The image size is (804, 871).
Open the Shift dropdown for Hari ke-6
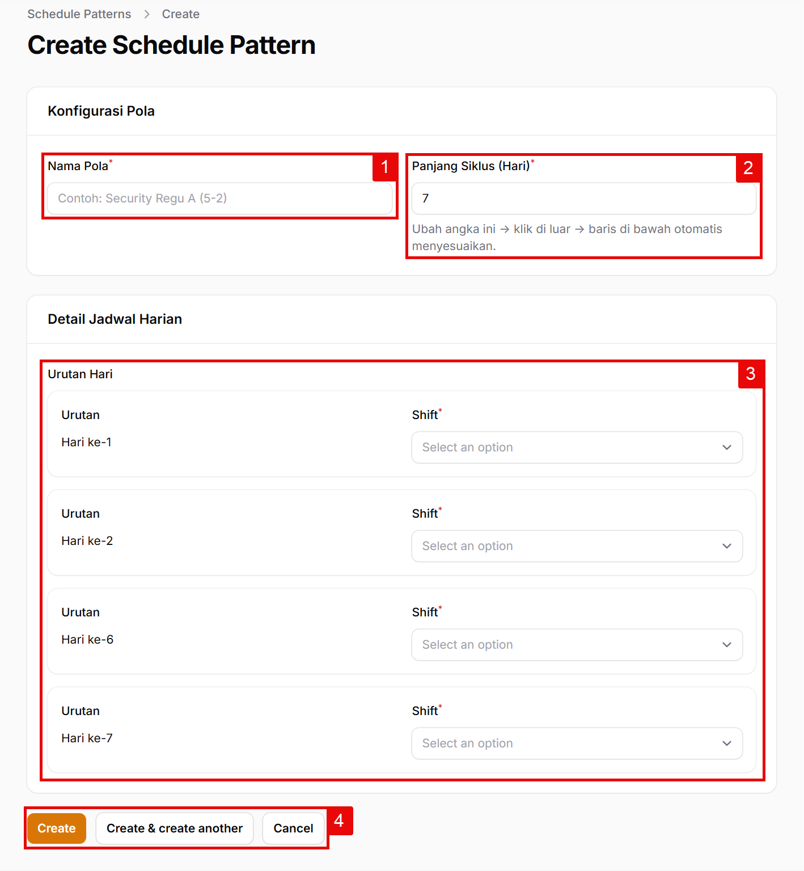[x=577, y=645]
